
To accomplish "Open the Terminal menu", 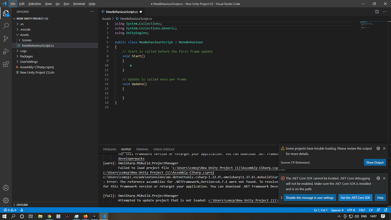I will tap(79, 4).
